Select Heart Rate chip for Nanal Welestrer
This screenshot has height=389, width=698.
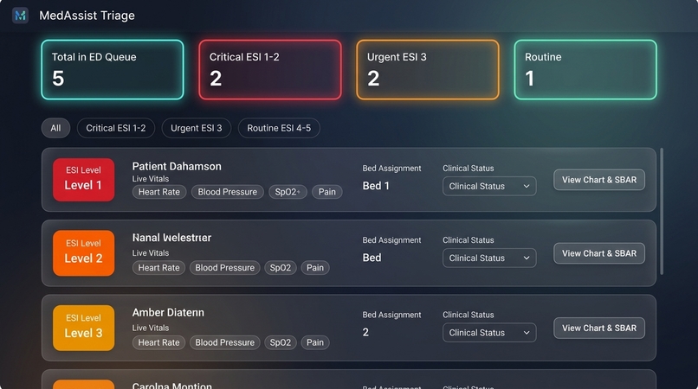[x=159, y=268]
